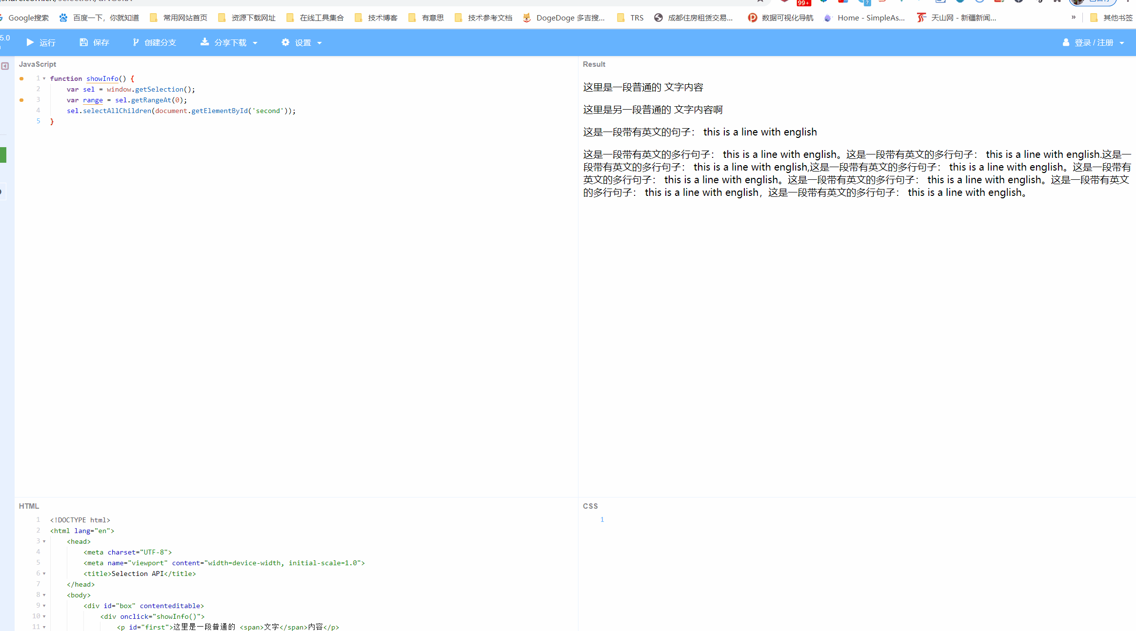Fold the JavaScript function at line 1
The width and height of the screenshot is (1136, 631).
click(x=44, y=78)
